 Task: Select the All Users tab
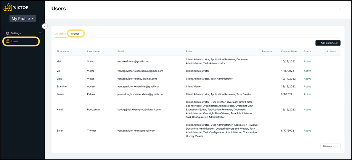pos(61,34)
